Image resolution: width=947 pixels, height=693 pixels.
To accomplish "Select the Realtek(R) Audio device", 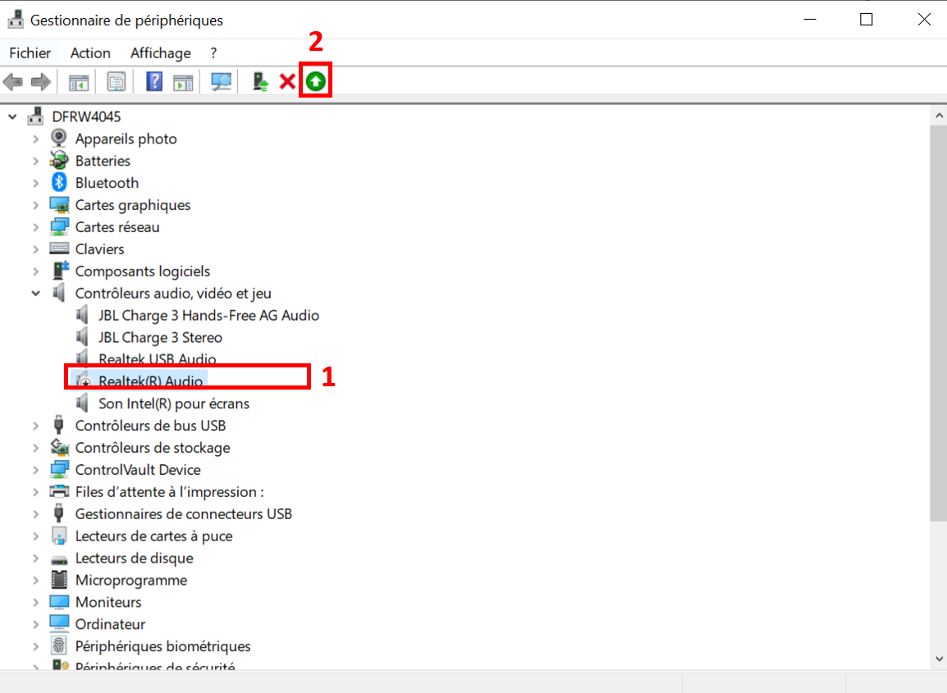I will click(x=150, y=381).
